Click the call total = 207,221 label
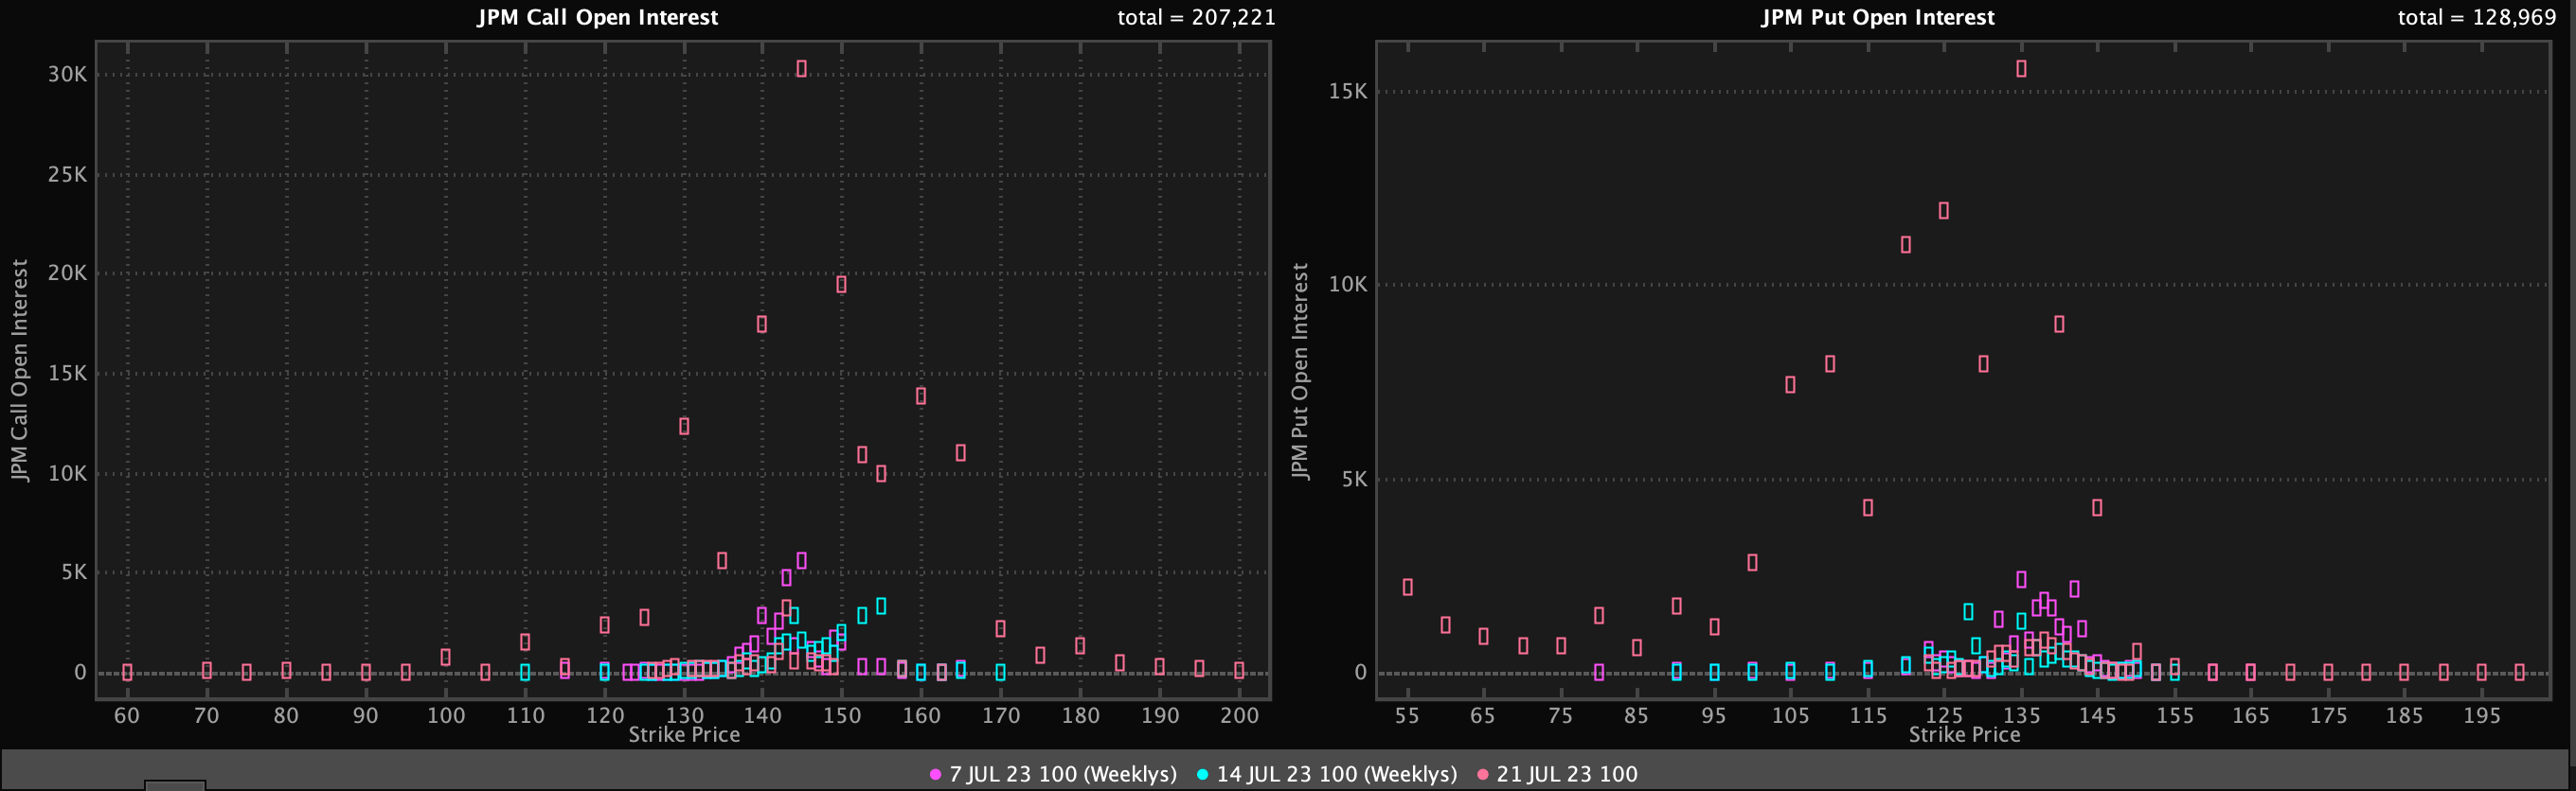This screenshot has height=791, width=2576. point(1196,17)
